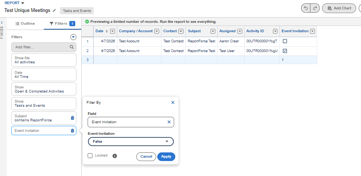Apply the Event Invitation filter

[166, 157]
